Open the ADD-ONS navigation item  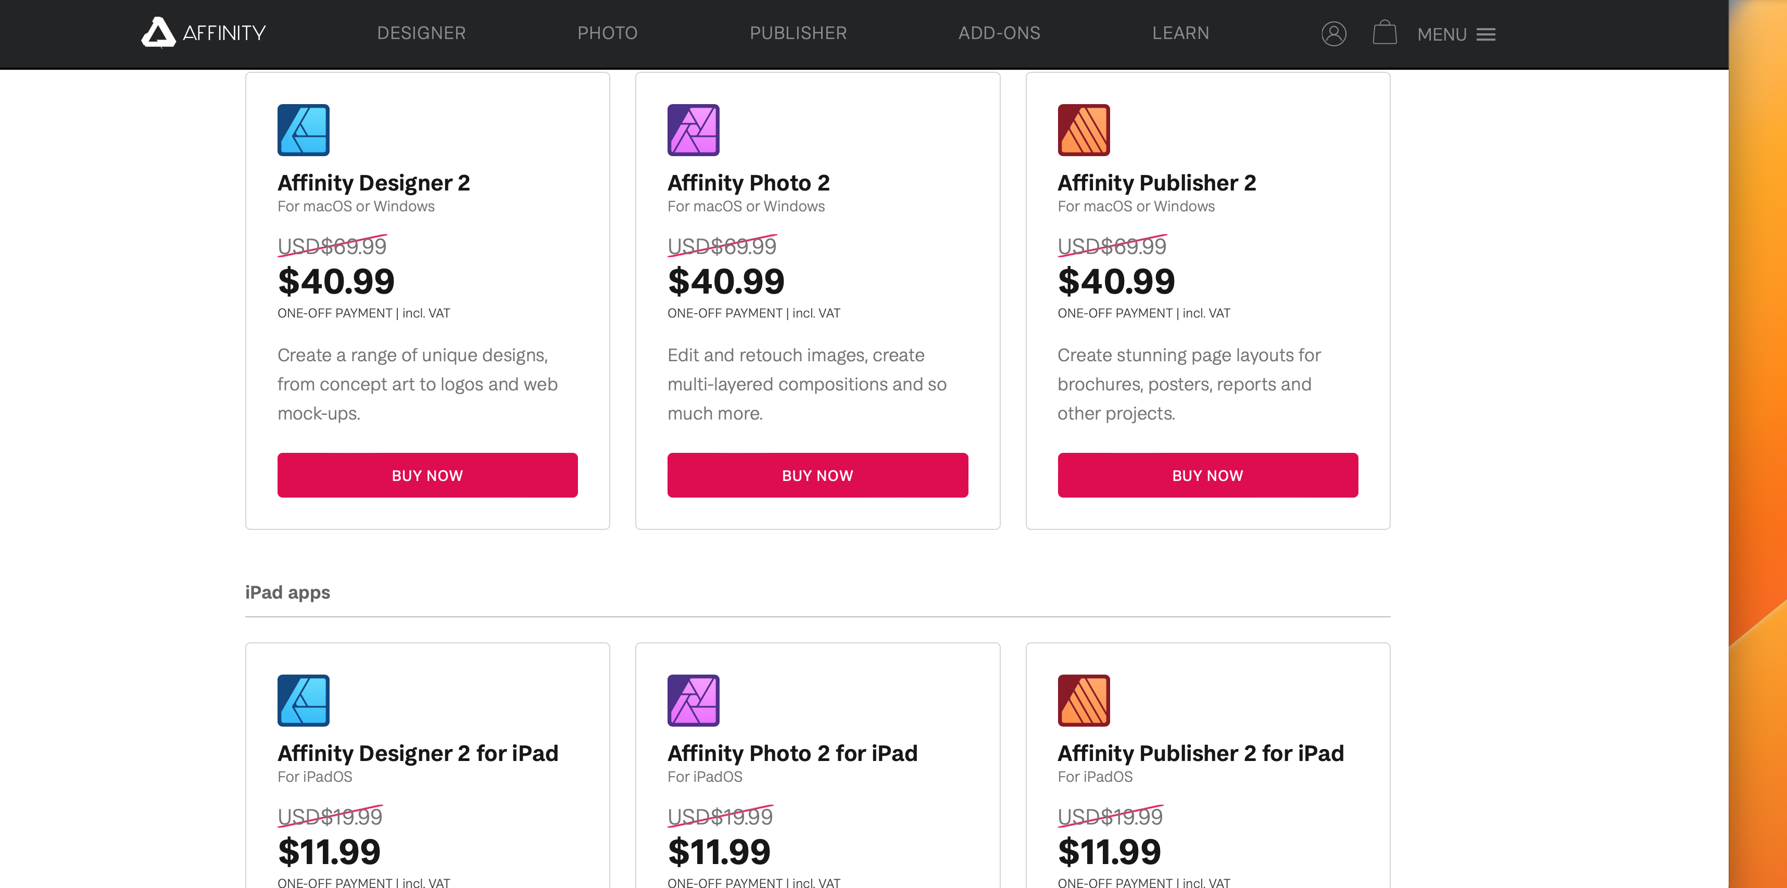(x=999, y=33)
